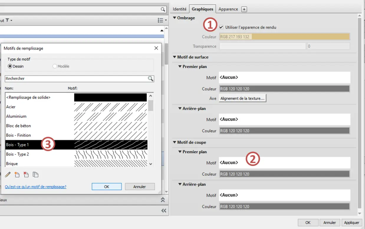
Task: Click the Motif field under Motif de coupe Premier plan
Action: pyautogui.click(x=285, y=162)
